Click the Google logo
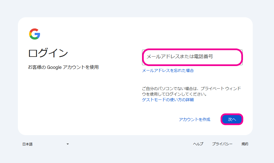The image size is (274, 163). [34, 34]
